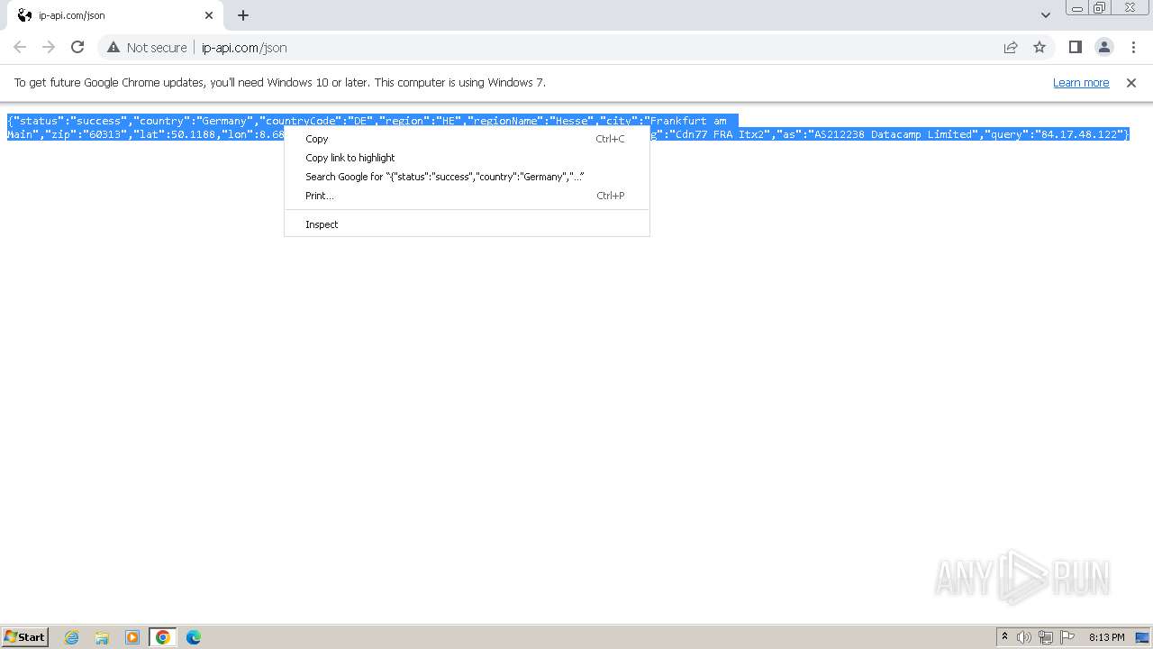
Task: Open the volume speaker tray icon
Action: click(1024, 637)
